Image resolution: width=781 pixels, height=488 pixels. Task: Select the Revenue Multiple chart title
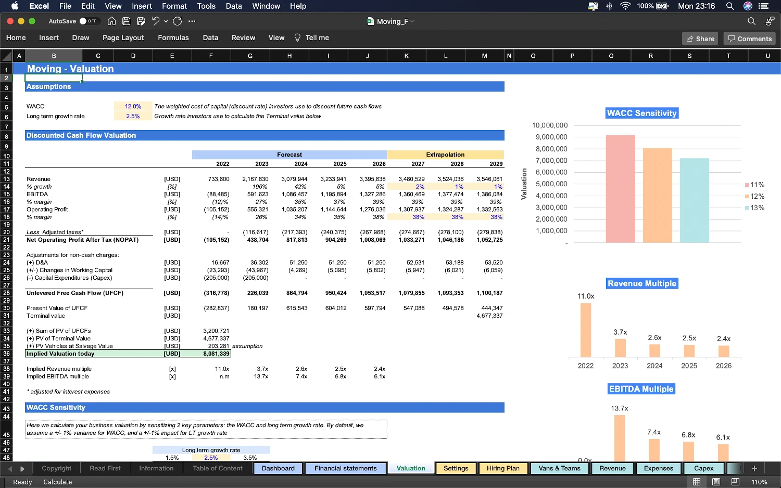(642, 284)
